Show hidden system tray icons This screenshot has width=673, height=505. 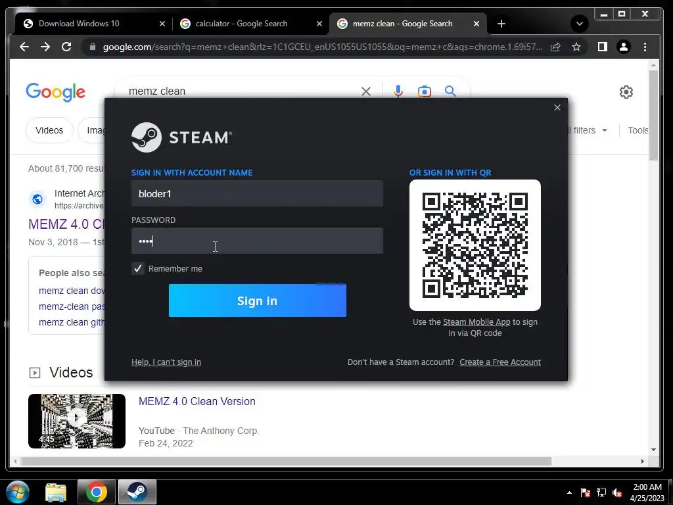click(x=569, y=493)
